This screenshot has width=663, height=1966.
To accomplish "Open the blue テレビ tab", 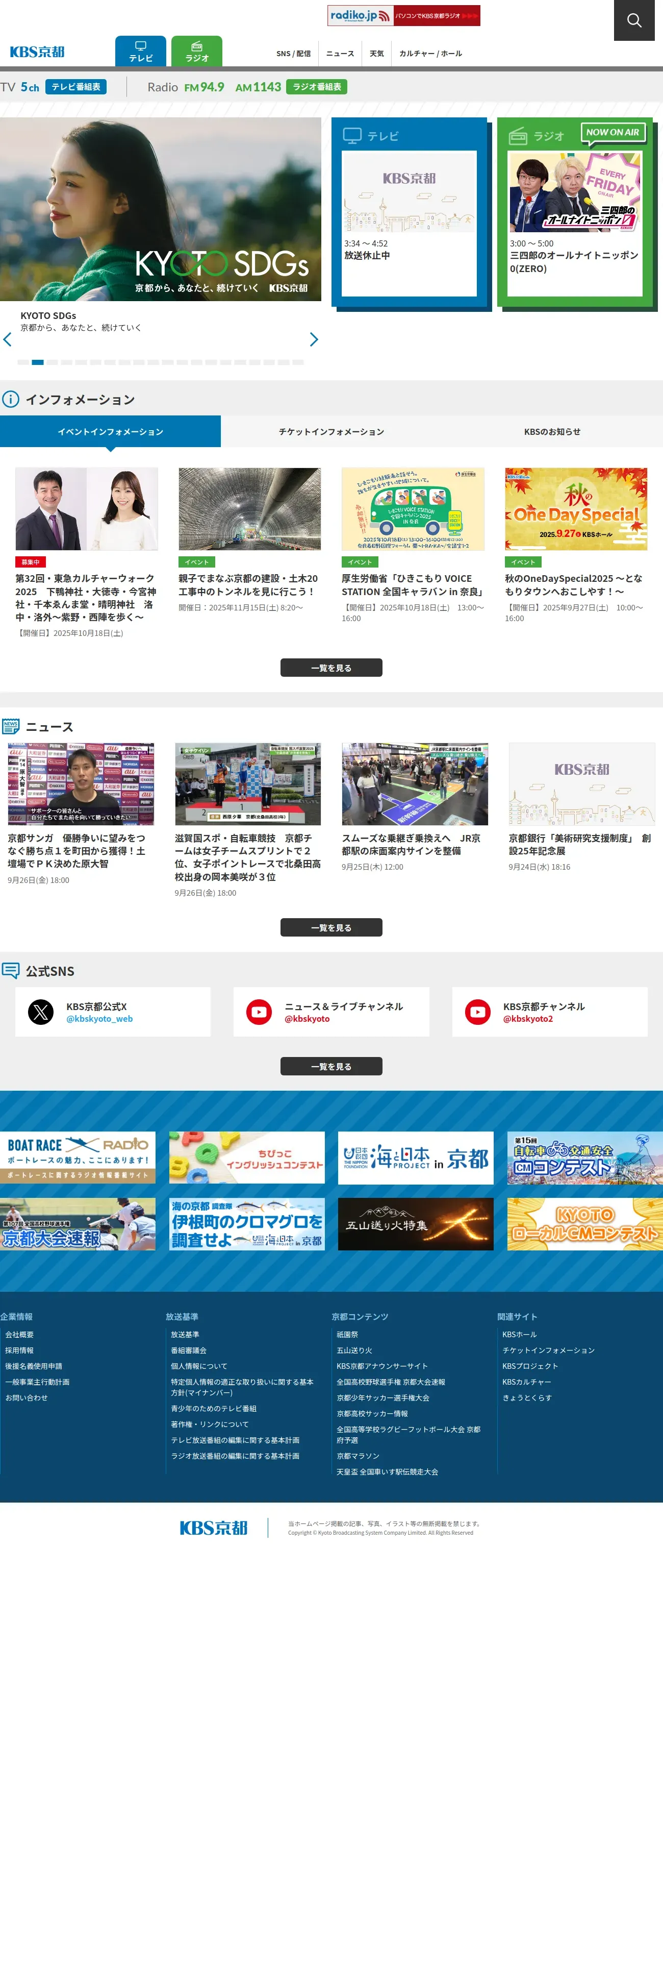I will click(x=140, y=51).
